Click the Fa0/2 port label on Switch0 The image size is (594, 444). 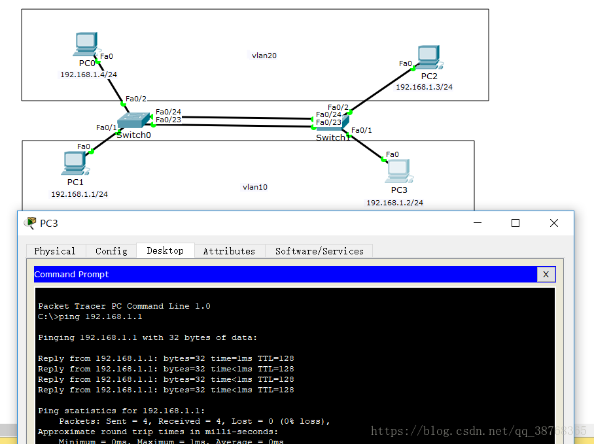(135, 99)
